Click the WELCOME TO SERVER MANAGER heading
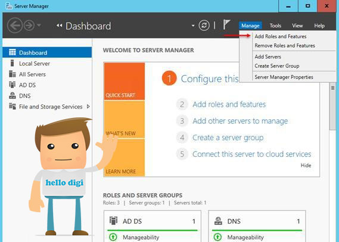339x242 pixels. 148,50
